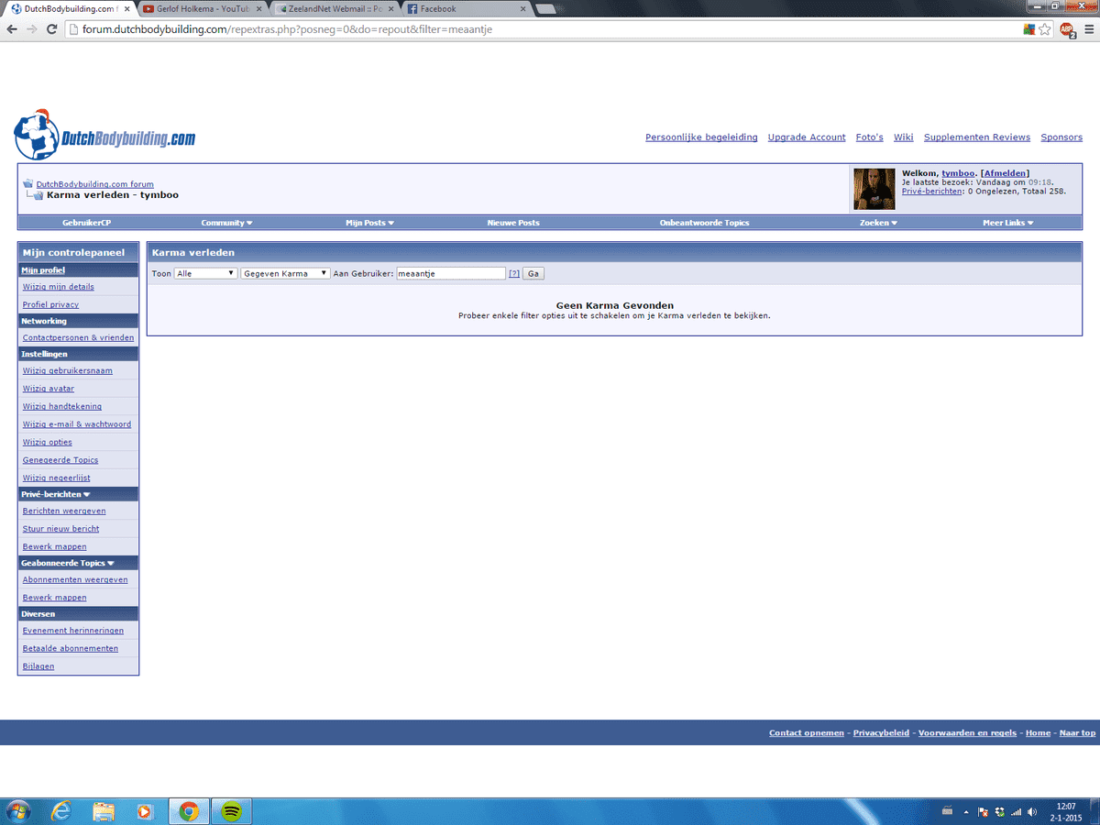Image resolution: width=1100 pixels, height=825 pixels.
Task: Open the Windows Start menu
Action: coord(18,811)
